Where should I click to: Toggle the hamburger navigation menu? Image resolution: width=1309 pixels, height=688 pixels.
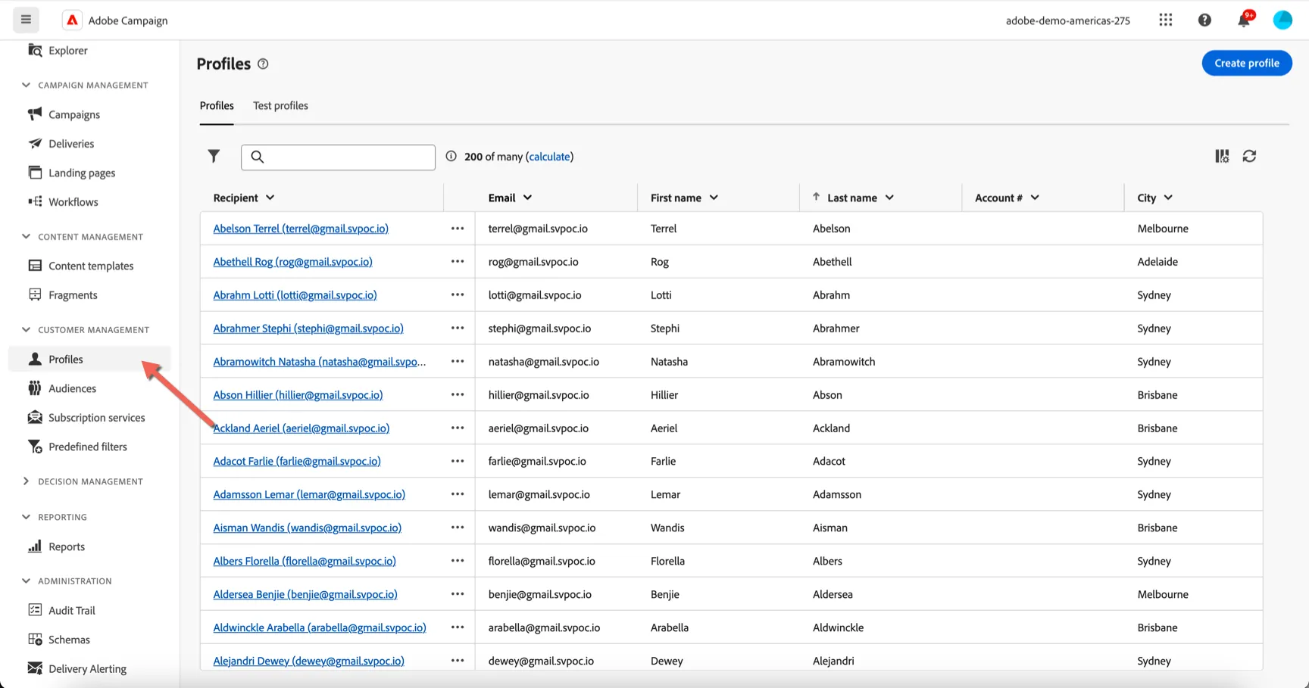tap(26, 20)
